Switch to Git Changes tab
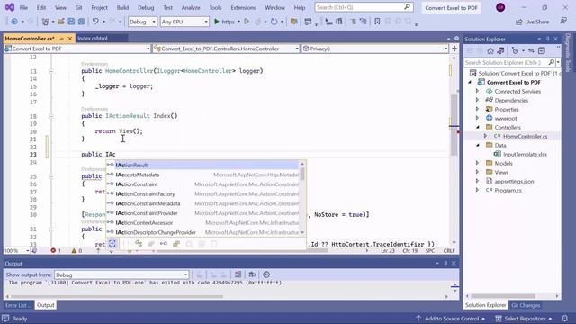 click(526, 305)
